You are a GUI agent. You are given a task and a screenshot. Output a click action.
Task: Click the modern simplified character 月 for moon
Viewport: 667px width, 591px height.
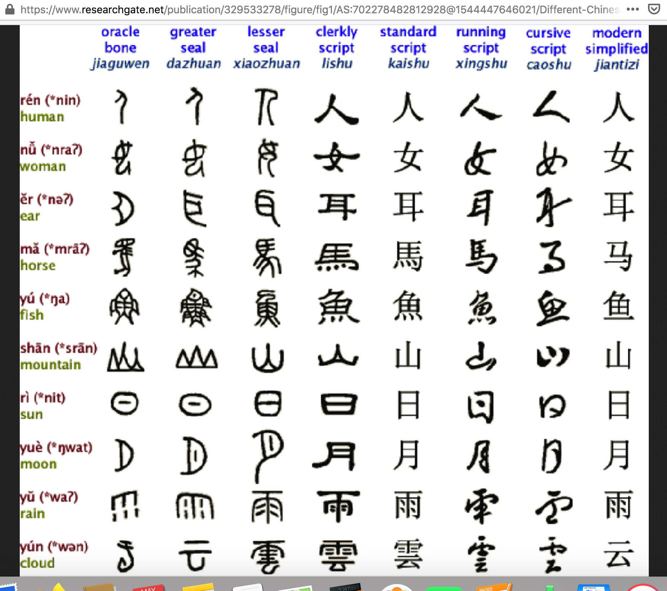(617, 455)
